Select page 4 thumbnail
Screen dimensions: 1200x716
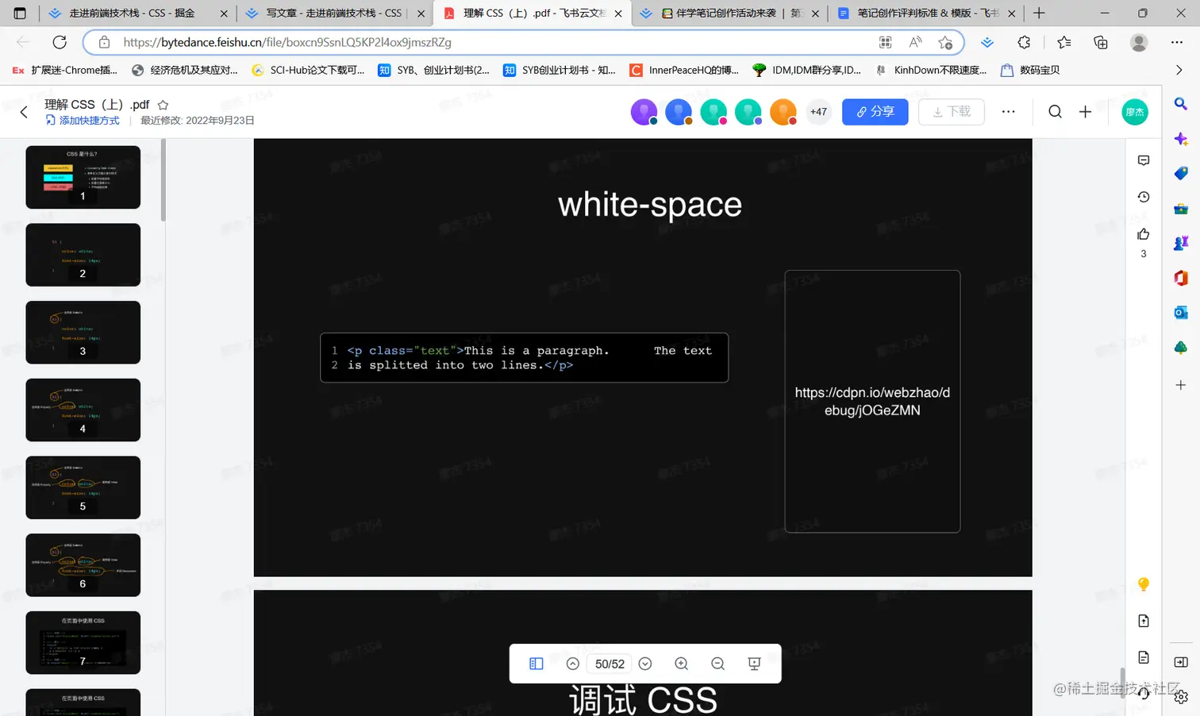point(83,410)
